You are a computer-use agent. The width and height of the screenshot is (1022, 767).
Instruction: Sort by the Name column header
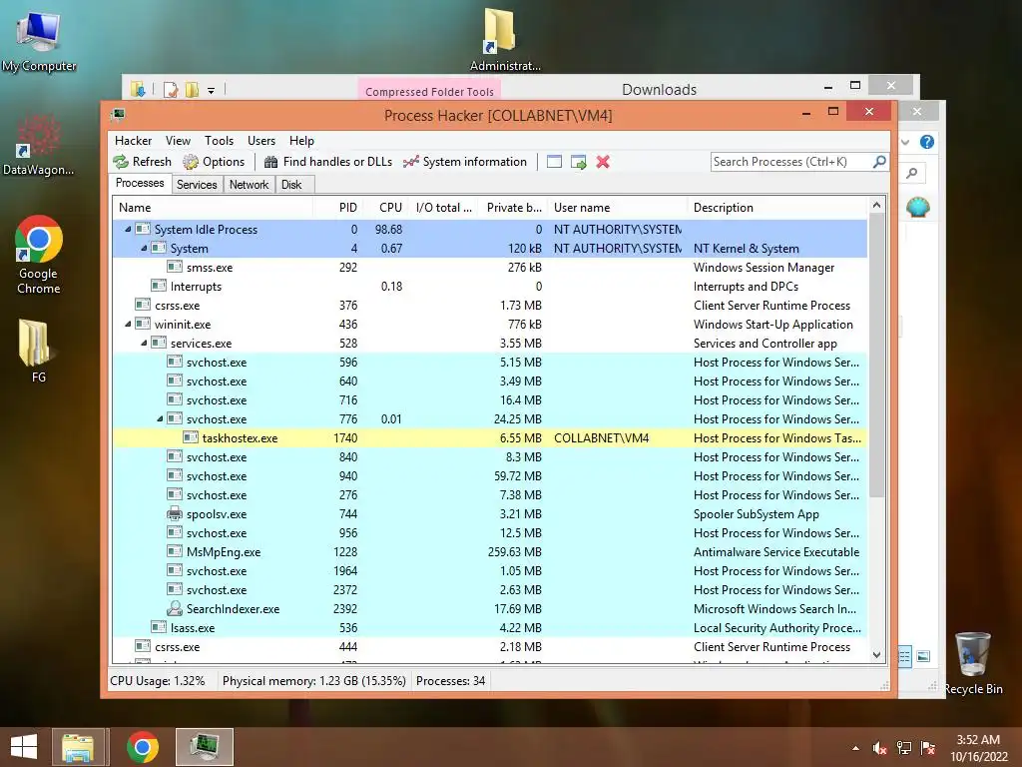coord(213,208)
